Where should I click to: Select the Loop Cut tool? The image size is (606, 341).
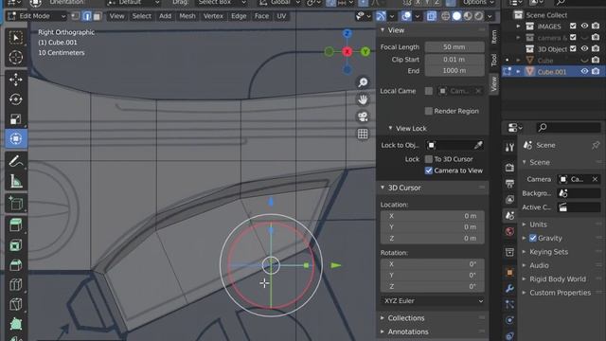tap(16, 284)
